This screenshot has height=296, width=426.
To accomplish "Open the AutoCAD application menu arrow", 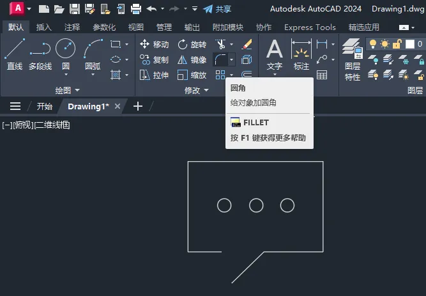I will click(29, 9).
